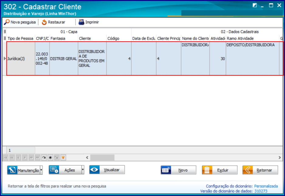
Task: Create a new client with Novo
Action: click(178, 170)
